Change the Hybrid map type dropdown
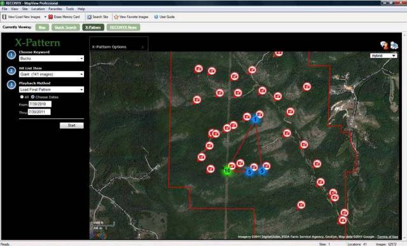407x246 pixels. [383, 55]
